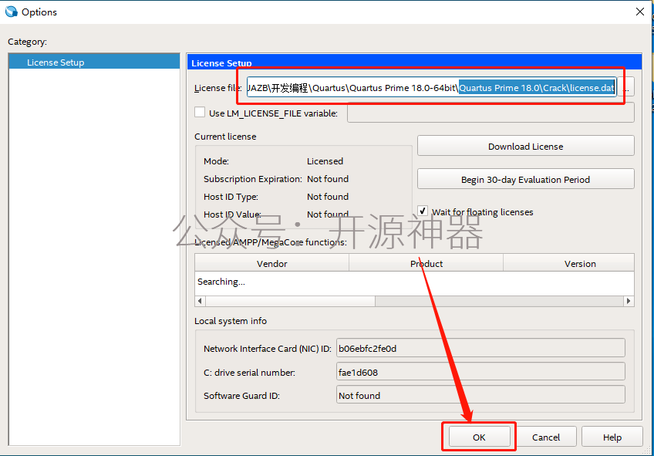Screen dimensions: 654x456
Task: Close the Options dialog
Action: 640,12
